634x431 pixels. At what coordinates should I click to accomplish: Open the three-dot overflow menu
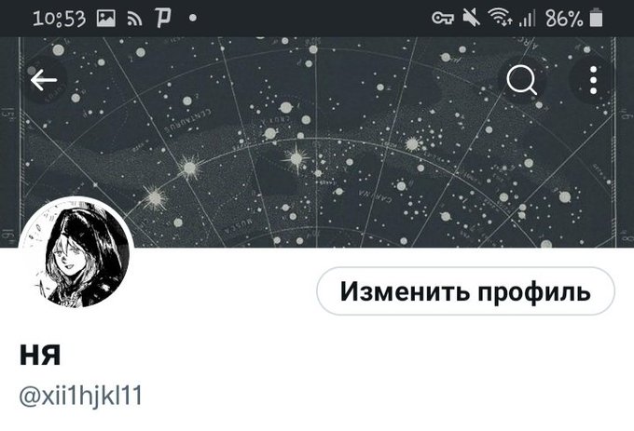pyautogui.click(x=593, y=80)
